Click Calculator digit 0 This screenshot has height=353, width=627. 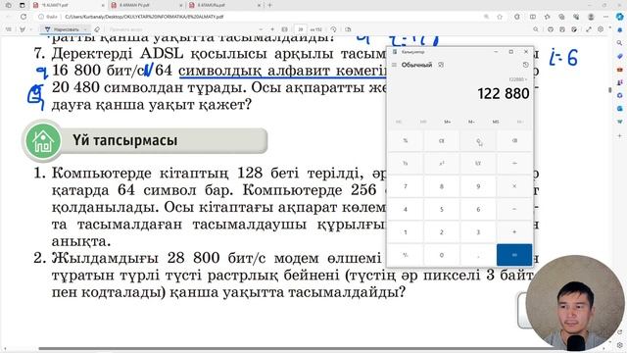coord(442,255)
